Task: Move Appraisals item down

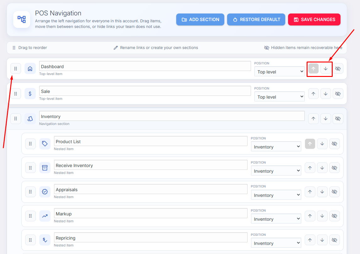Action: click(322, 192)
